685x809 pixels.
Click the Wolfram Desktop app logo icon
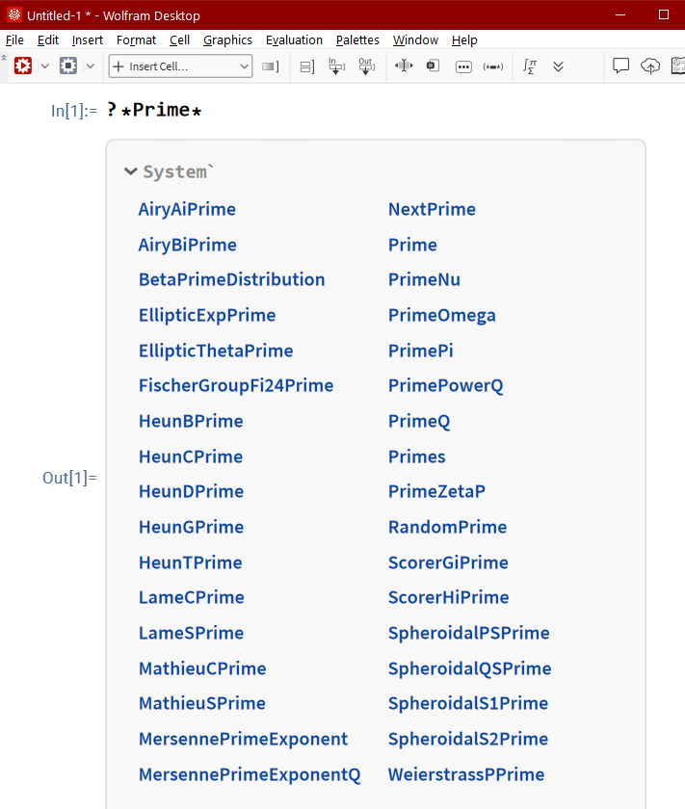(x=13, y=15)
